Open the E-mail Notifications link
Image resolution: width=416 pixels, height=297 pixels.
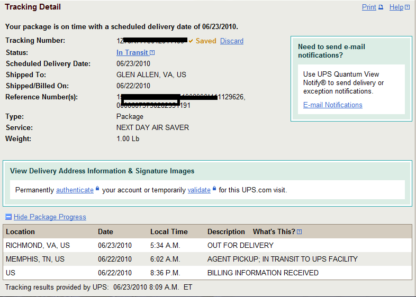point(333,105)
